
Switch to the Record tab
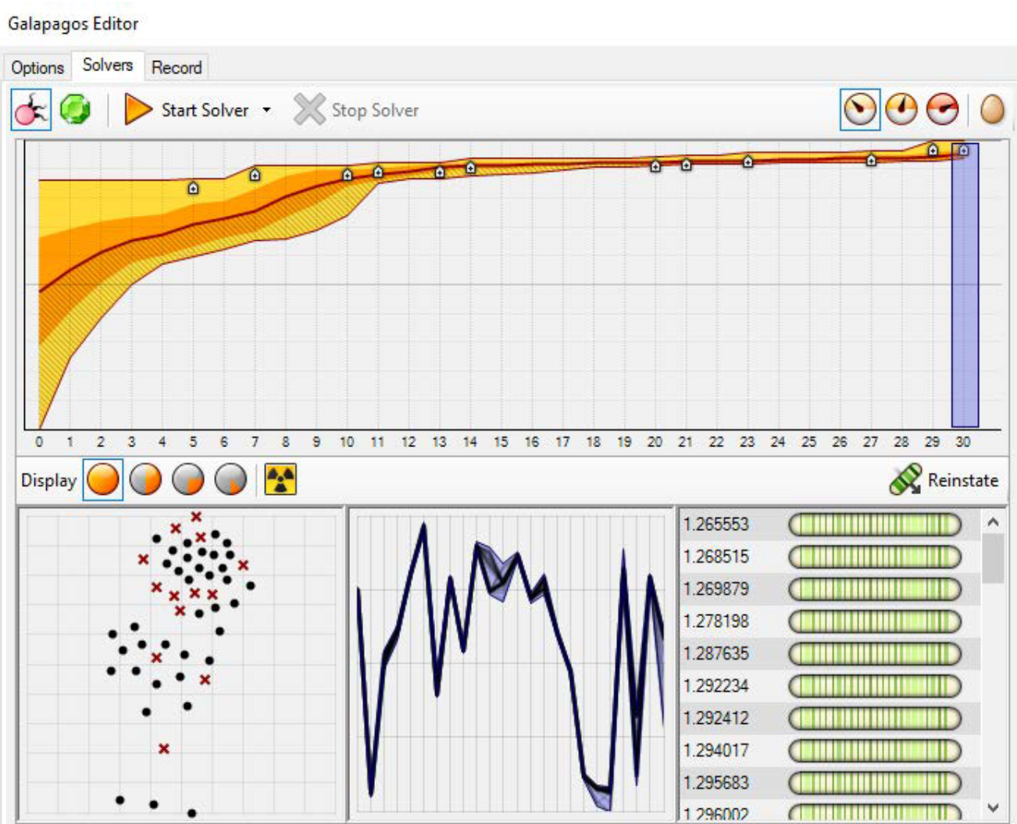[177, 67]
